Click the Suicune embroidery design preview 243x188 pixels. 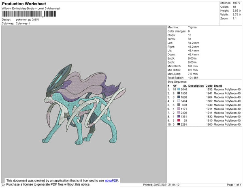click(84, 104)
